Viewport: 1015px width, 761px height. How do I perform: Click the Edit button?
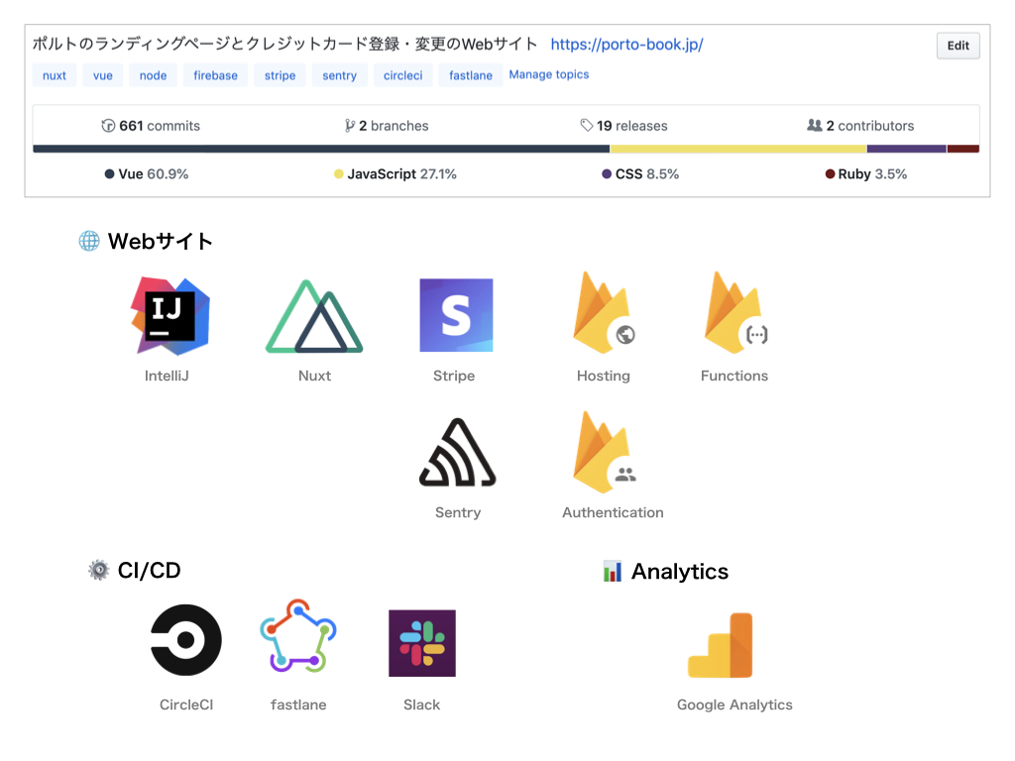pyautogui.click(x=959, y=46)
